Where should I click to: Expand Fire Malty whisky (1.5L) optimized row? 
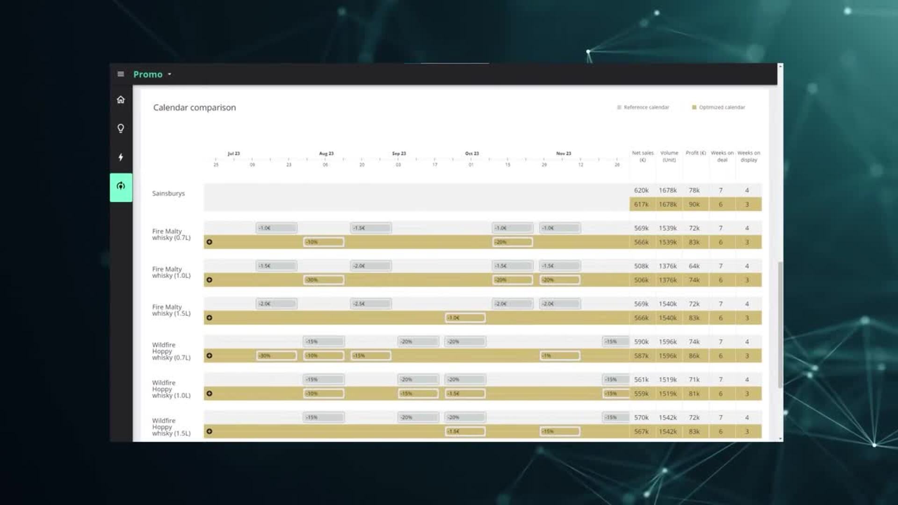point(210,317)
